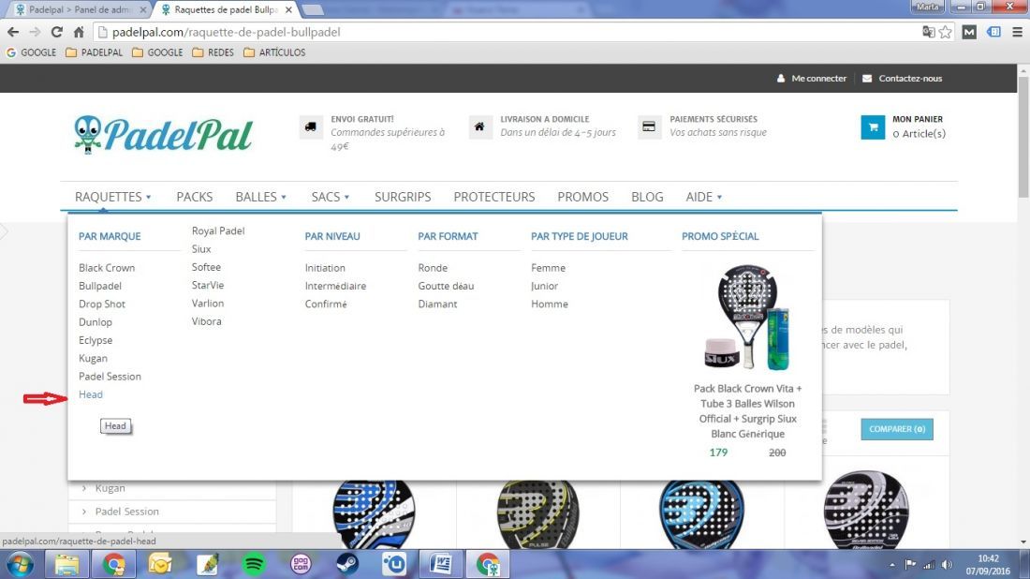Click Me connecter login link
Image resolution: width=1030 pixels, height=579 pixels.
(812, 78)
